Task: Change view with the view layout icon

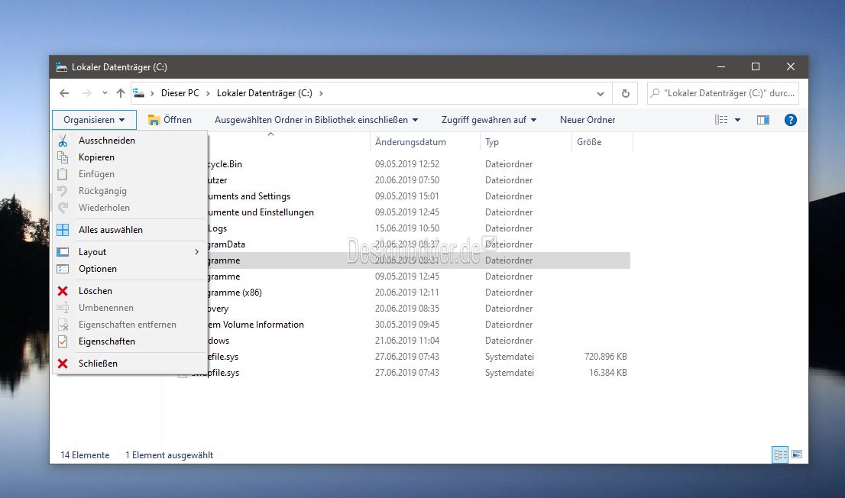Action: 721,120
